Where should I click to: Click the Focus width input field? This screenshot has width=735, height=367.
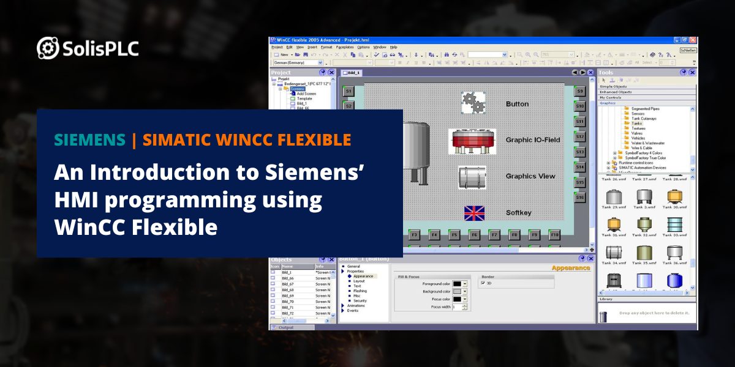(x=458, y=308)
